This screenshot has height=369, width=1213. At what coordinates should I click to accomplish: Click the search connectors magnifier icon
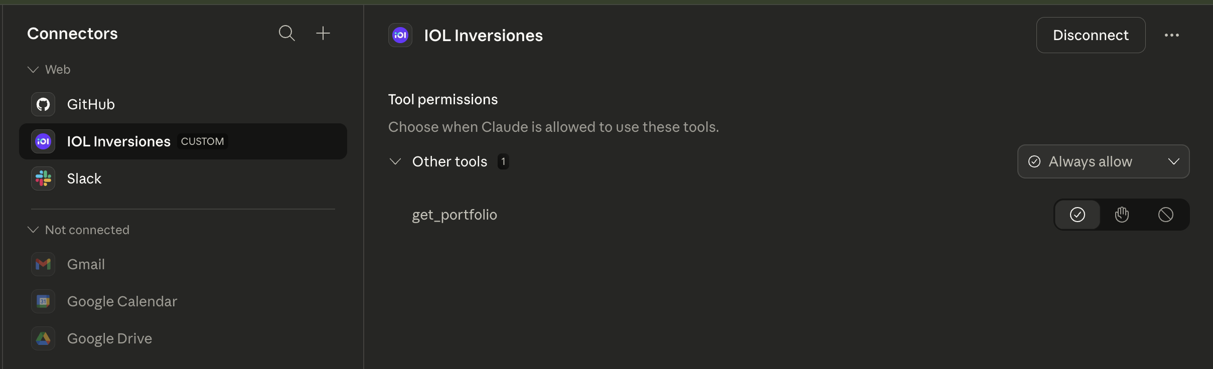point(286,33)
